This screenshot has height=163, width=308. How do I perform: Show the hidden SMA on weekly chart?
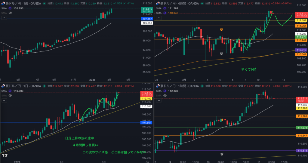(10, 13)
